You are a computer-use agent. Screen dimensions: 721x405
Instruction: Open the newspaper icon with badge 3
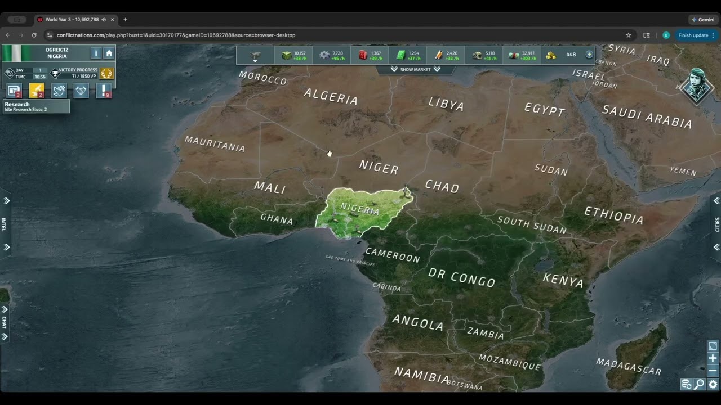pos(14,91)
